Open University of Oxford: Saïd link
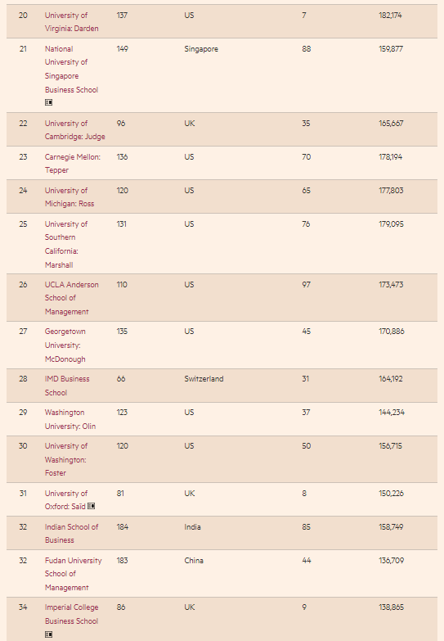 [x=65, y=499]
